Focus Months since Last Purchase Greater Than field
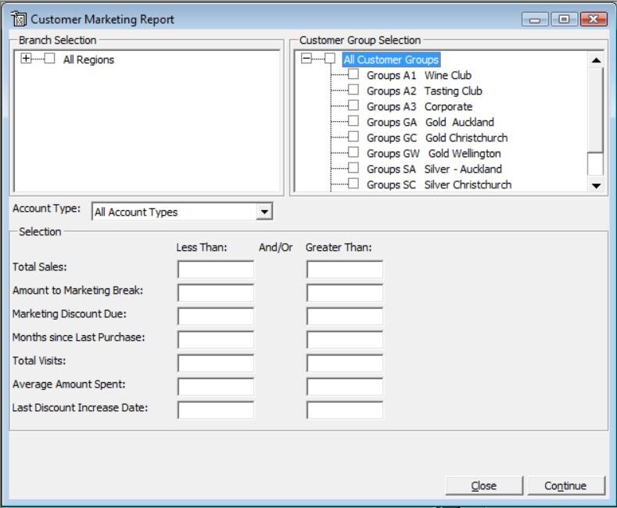Viewport: 617px width, 508px height. coord(345,340)
